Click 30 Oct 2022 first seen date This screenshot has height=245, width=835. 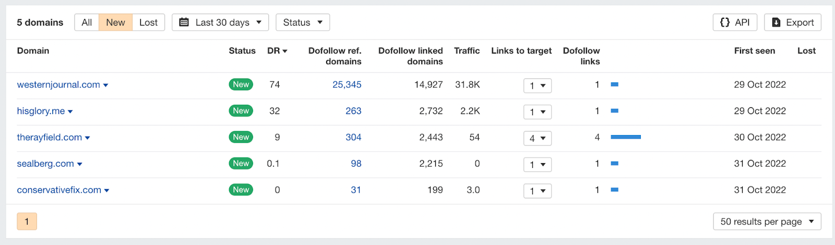coord(760,137)
